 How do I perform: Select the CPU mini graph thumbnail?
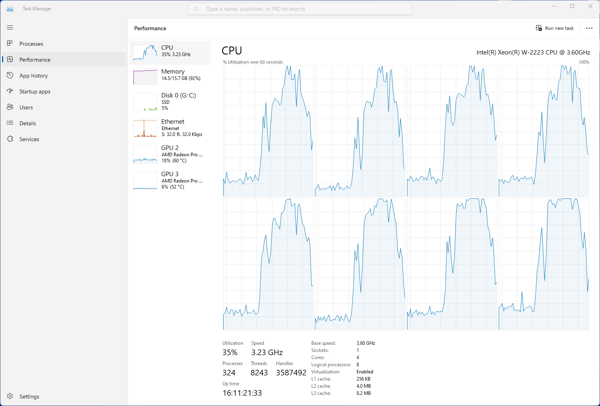145,52
